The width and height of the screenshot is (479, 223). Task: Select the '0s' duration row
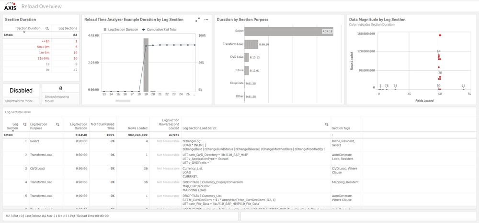coord(40,70)
